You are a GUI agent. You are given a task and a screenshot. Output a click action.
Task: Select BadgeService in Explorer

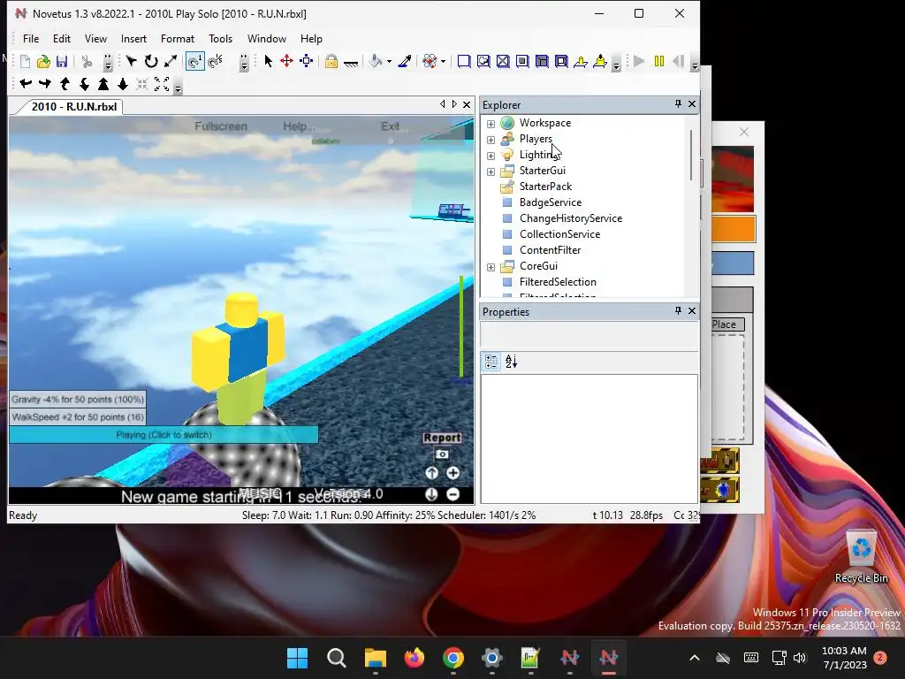(x=550, y=202)
